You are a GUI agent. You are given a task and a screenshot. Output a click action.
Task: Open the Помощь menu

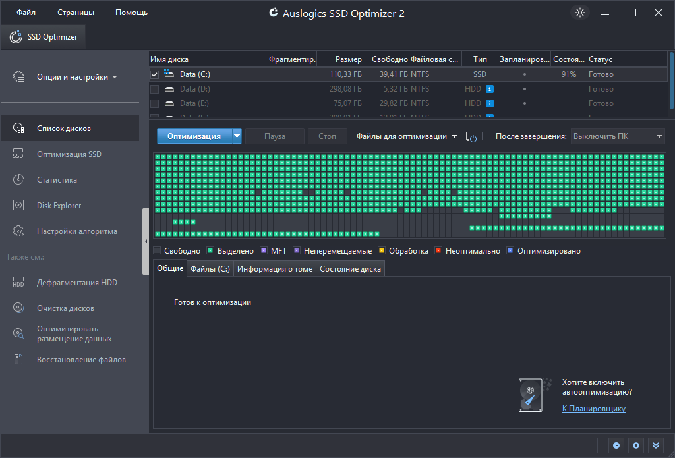pyautogui.click(x=131, y=13)
